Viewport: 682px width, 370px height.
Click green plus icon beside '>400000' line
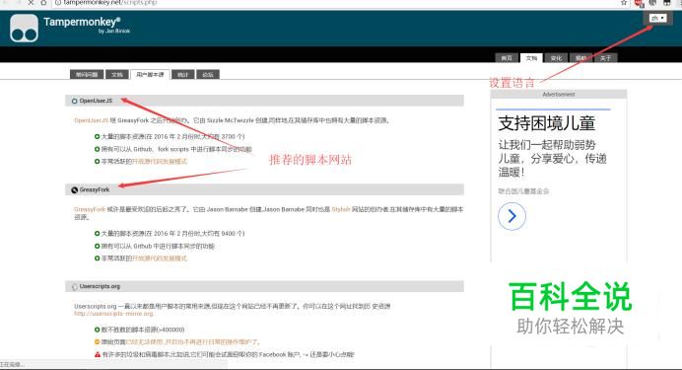97,330
